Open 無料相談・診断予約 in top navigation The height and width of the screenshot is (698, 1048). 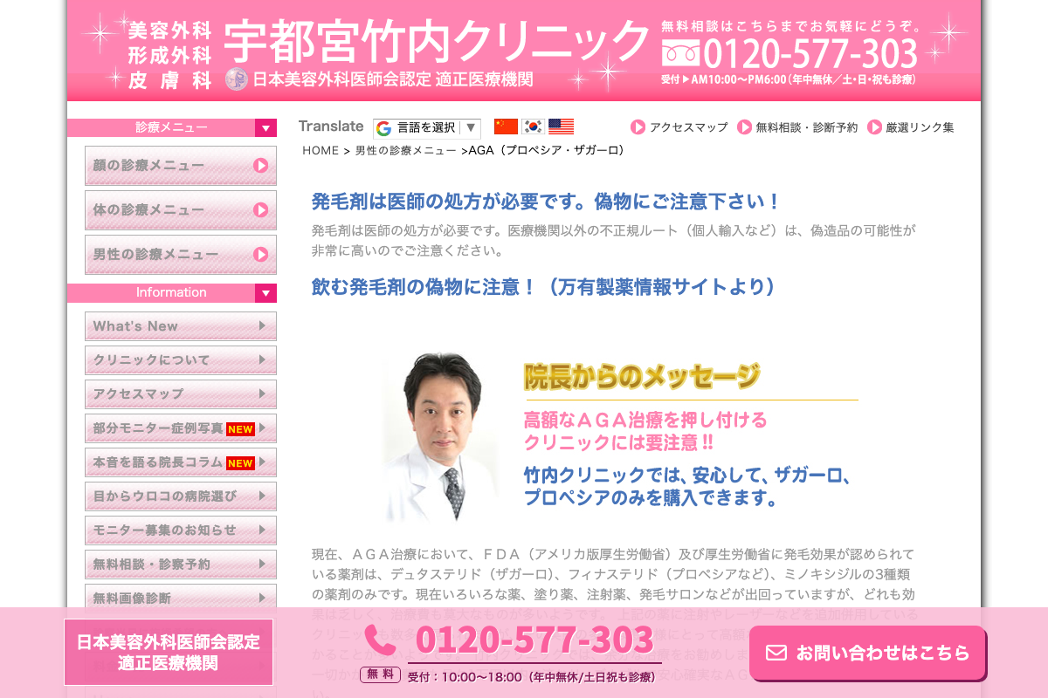coord(807,127)
